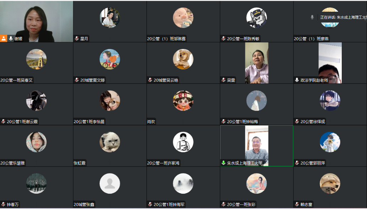Click muted microphone icon of 20公管一班陈秀敏
Viewport: 367px width, 209px height.
pyautogui.click(x=224, y=39)
